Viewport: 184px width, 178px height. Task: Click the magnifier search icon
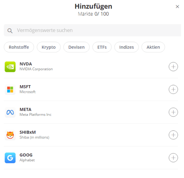click(10, 31)
